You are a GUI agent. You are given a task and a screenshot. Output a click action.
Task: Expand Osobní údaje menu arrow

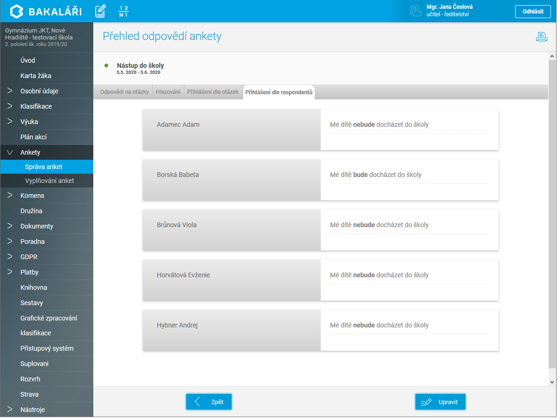[x=10, y=91]
